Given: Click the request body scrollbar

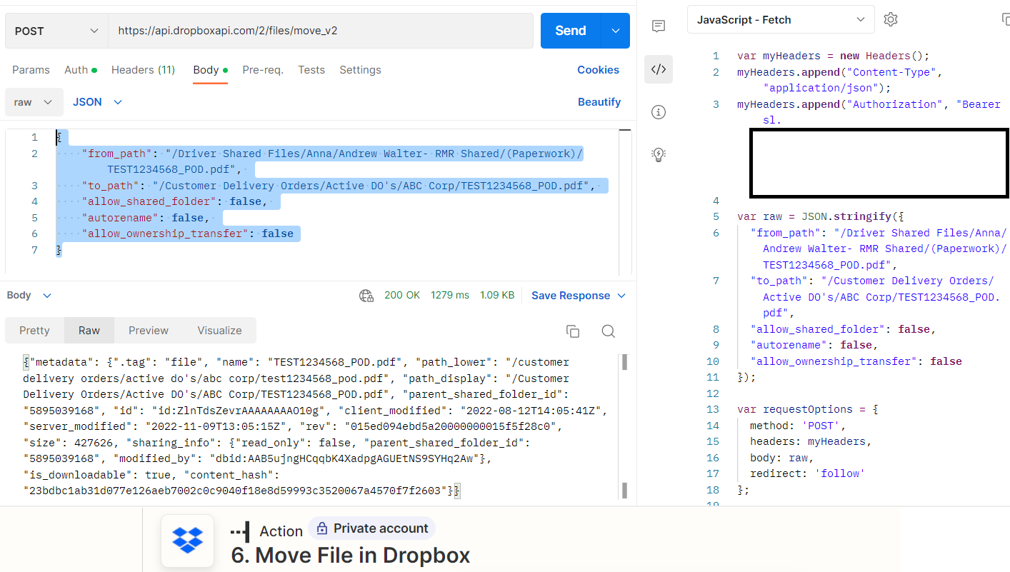Looking at the screenshot, I should [624, 201].
